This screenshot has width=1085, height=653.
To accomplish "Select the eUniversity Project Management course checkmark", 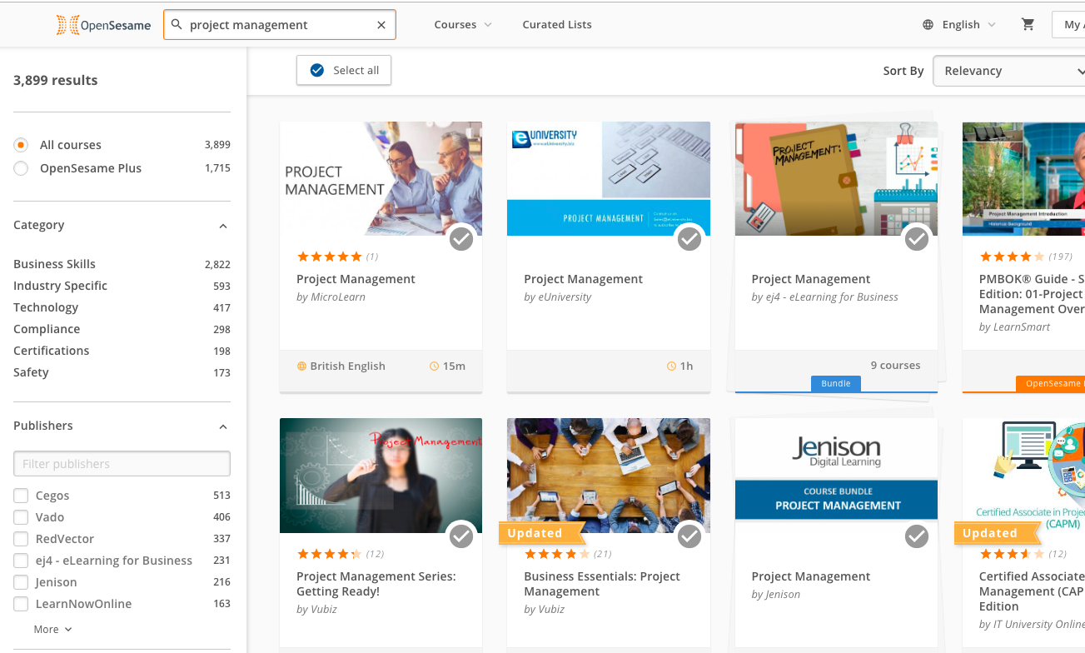I will pyautogui.click(x=689, y=240).
